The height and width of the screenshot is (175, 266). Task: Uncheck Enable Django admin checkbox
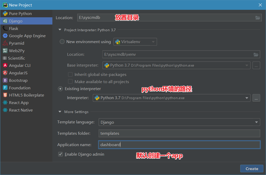coord(60,154)
